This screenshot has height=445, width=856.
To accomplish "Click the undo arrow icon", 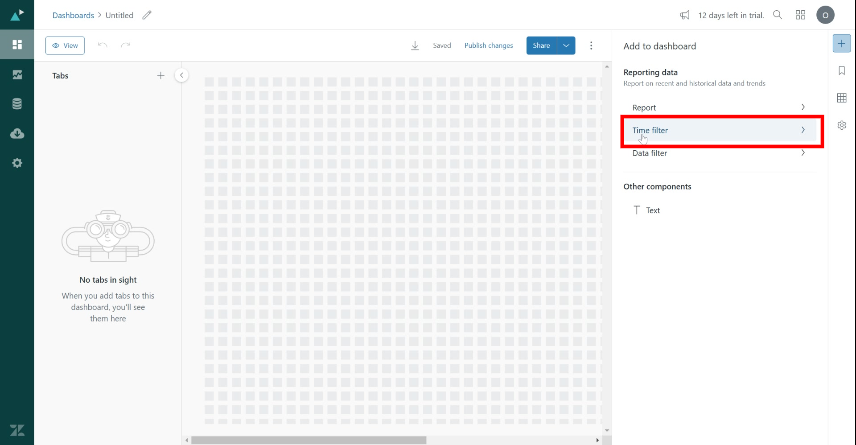I will click(x=103, y=45).
